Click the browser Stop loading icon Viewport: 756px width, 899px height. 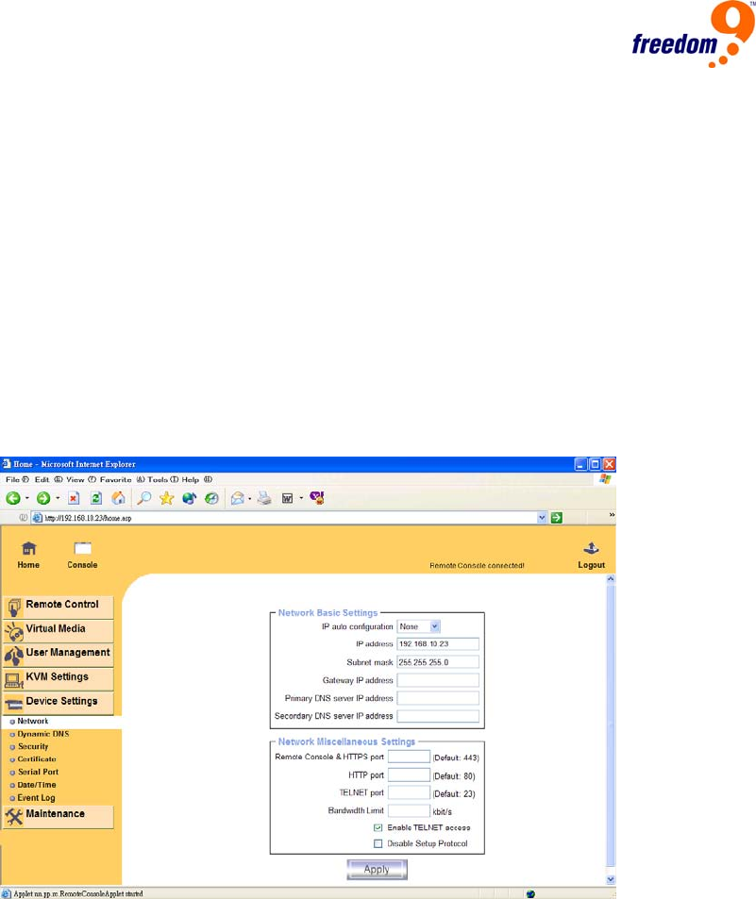pos(74,497)
